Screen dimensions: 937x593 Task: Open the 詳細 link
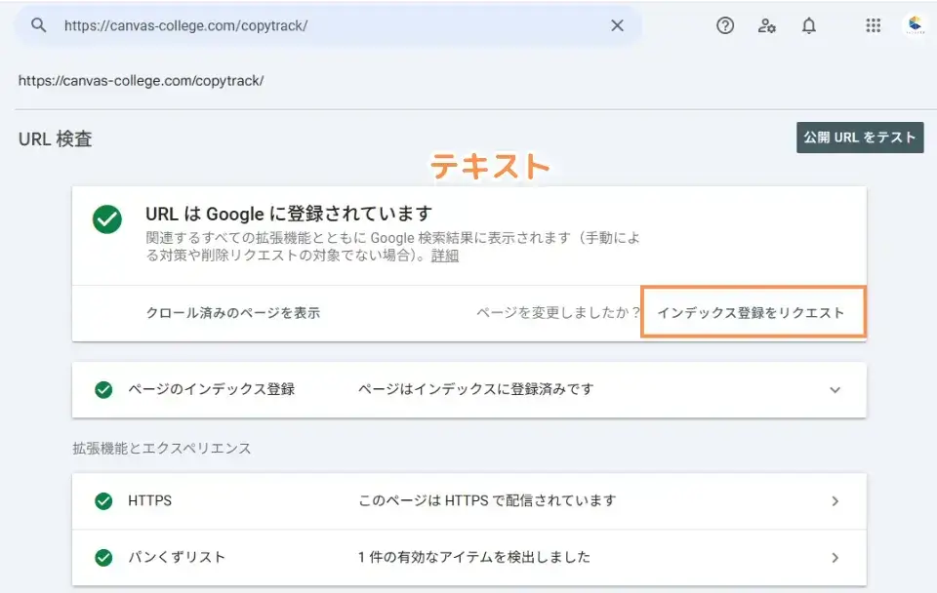pos(445,257)
